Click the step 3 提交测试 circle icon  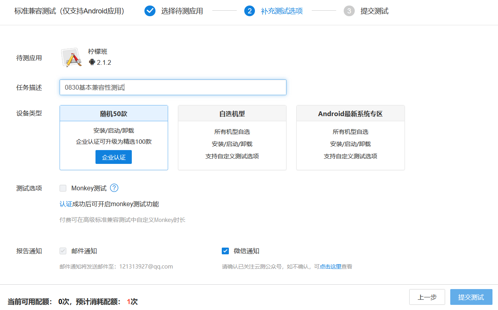point(349,11)
